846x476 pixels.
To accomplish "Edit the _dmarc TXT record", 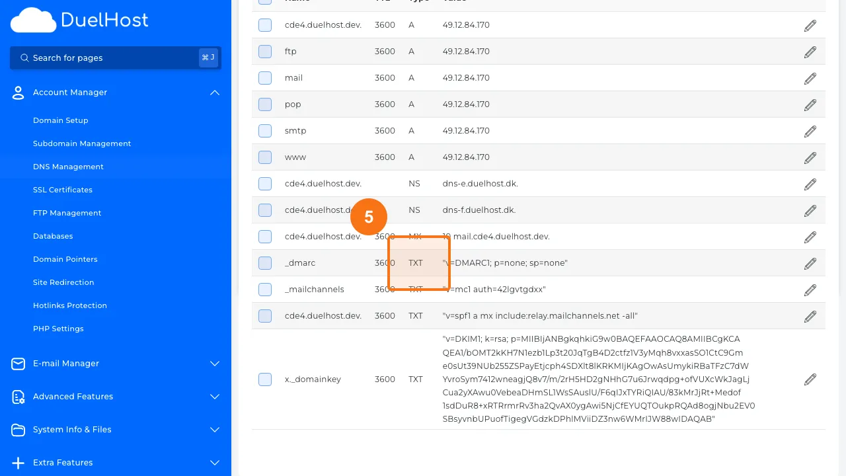I will (x=810, y=263).
